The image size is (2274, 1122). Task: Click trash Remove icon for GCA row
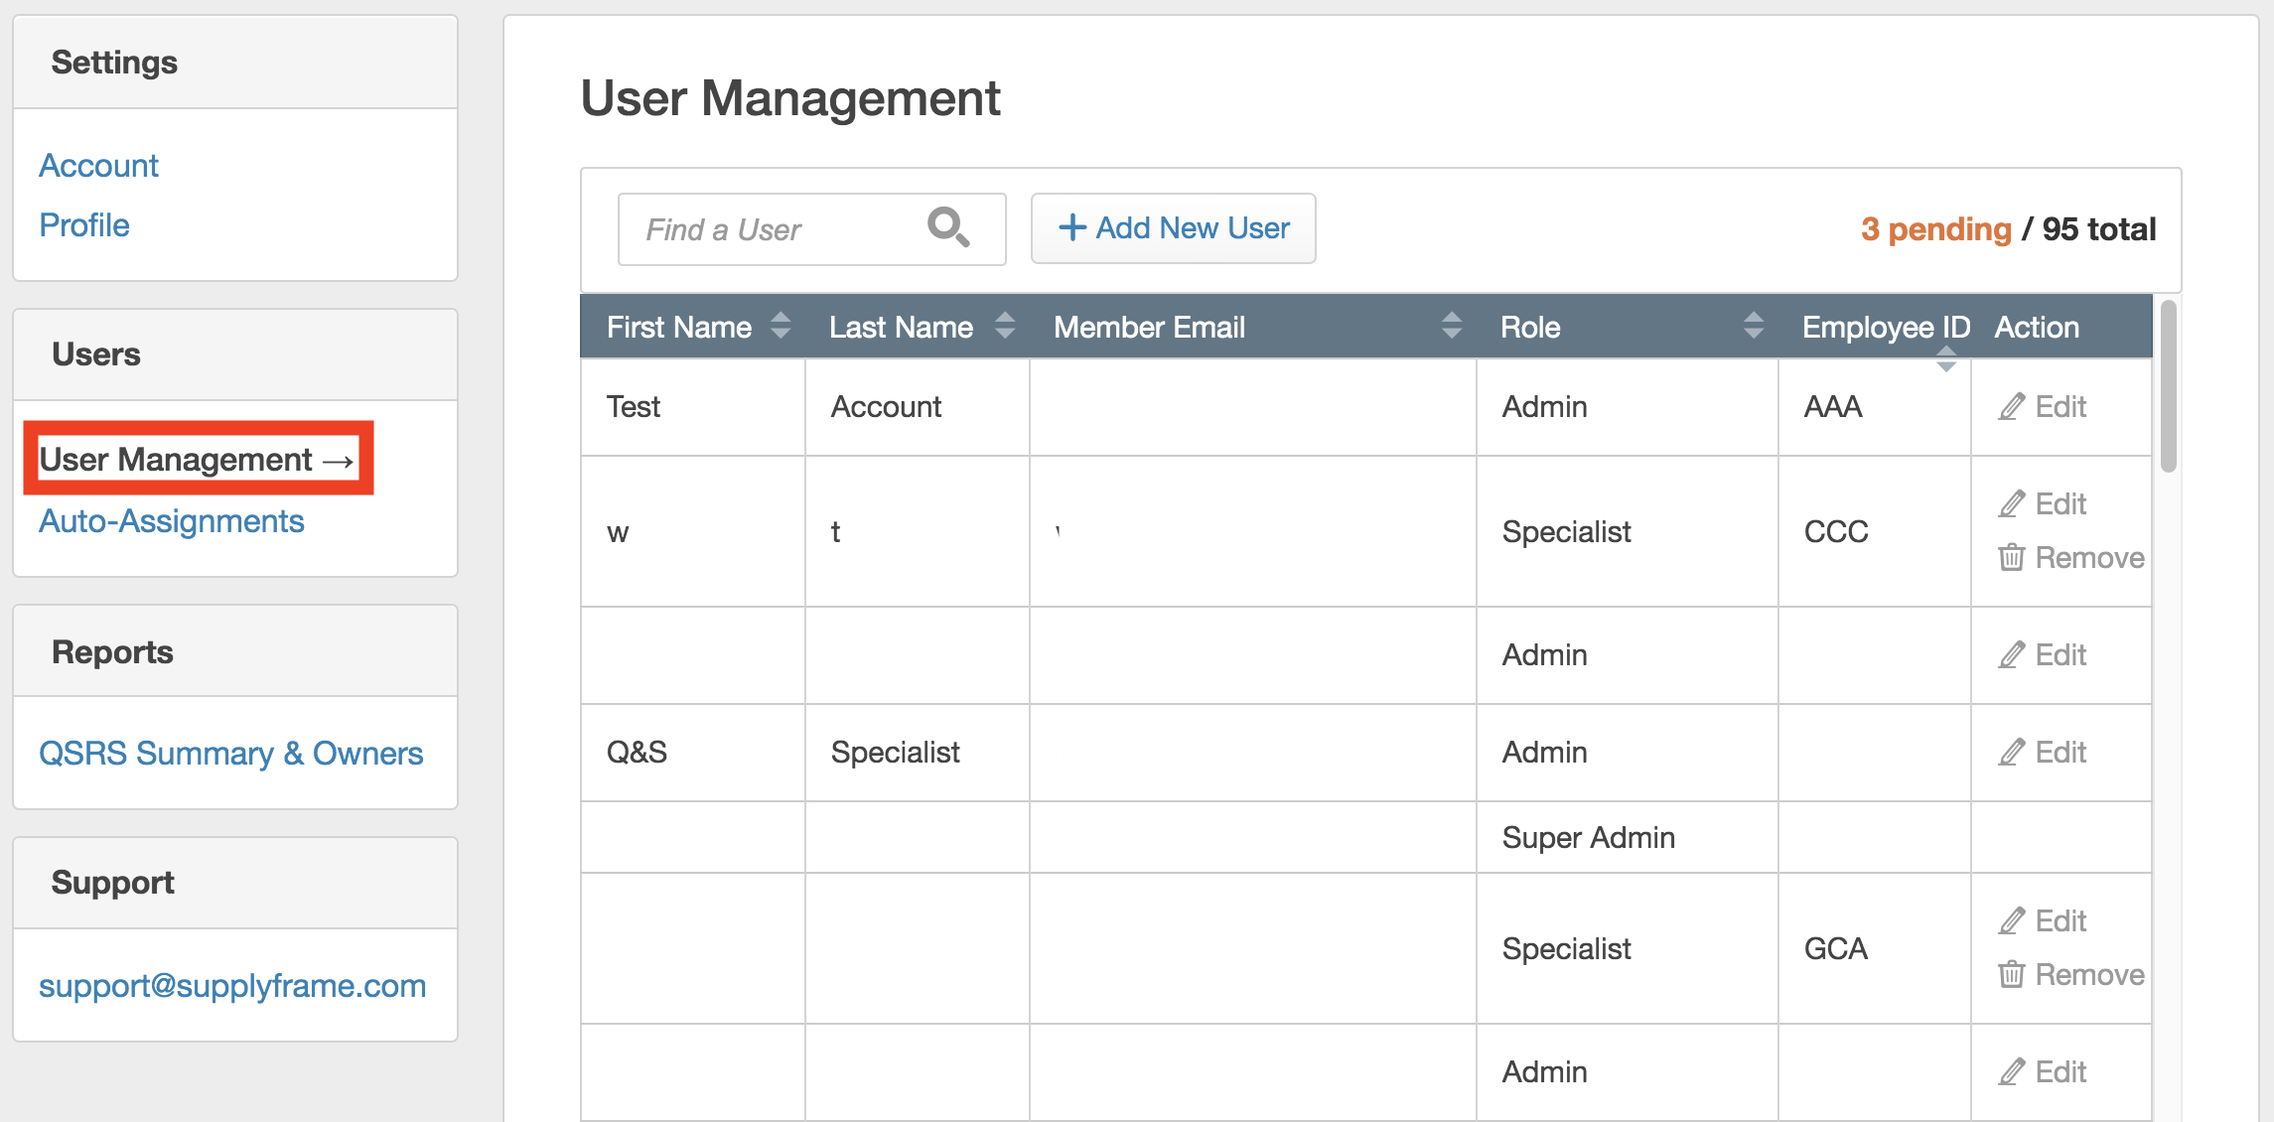click(x=2012, y=975)
